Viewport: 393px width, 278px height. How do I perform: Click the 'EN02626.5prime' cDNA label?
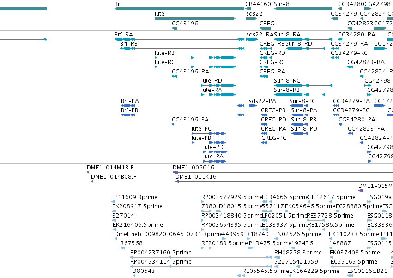297,234
